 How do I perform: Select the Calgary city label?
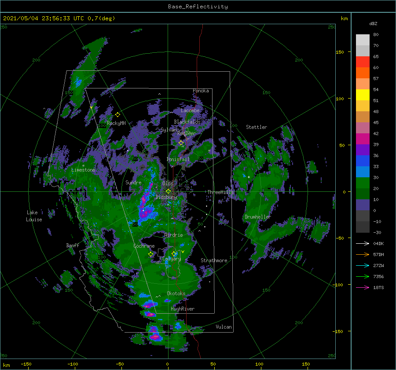pyautogui.click(x=172, y=259)
